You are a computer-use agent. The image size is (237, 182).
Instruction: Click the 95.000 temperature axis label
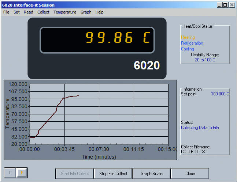19,99
